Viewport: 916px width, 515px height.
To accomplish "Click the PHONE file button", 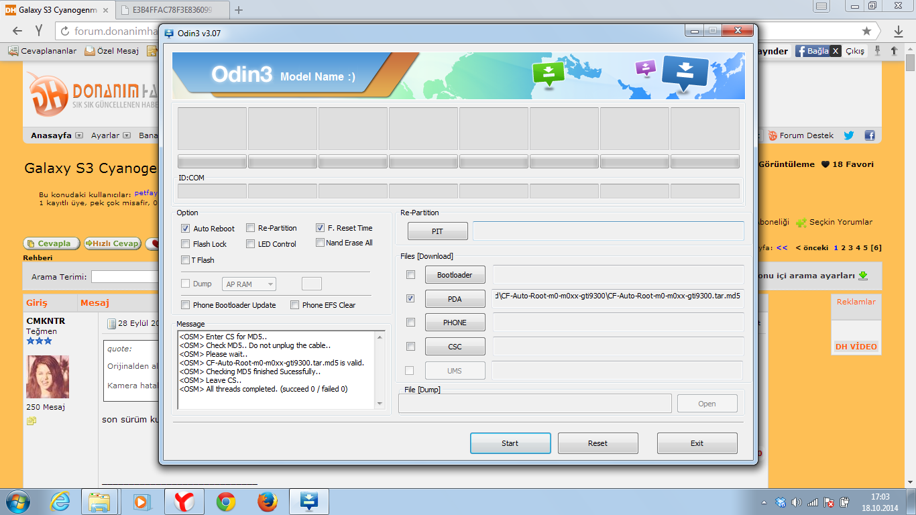I will tap(455, 323).
